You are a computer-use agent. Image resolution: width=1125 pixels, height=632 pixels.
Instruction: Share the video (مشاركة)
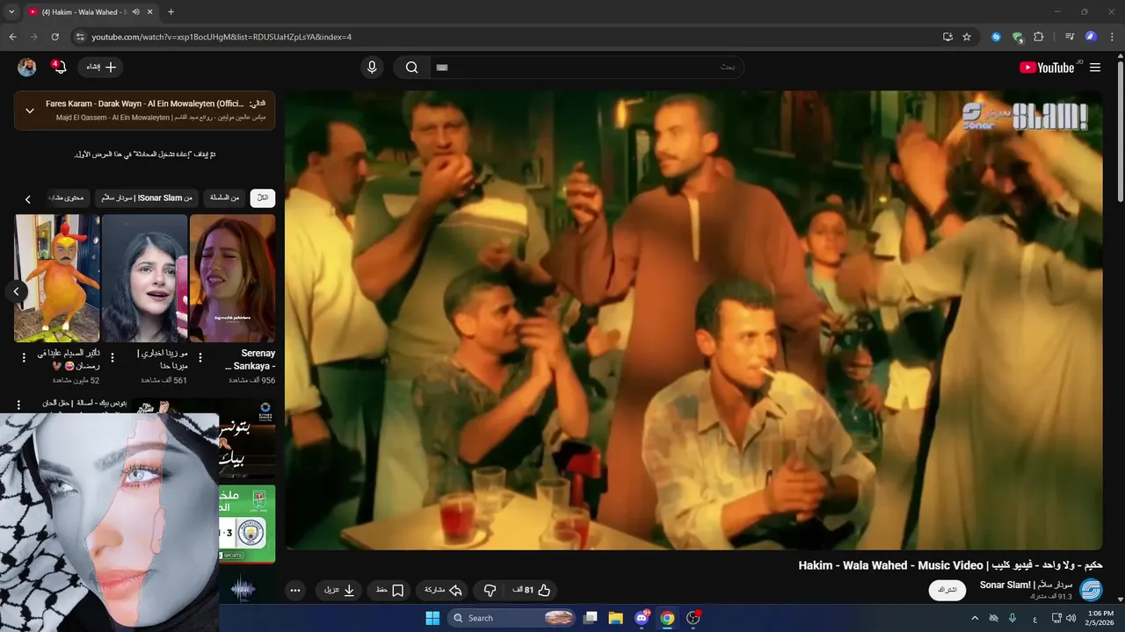coord(443,591)
